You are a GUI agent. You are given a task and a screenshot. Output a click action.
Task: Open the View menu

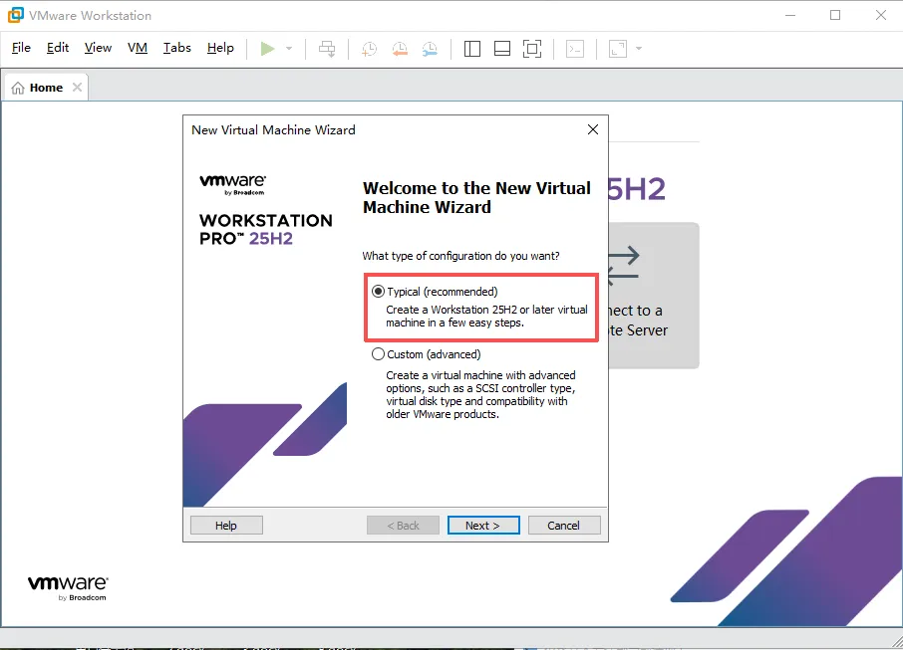coord(98,48)
